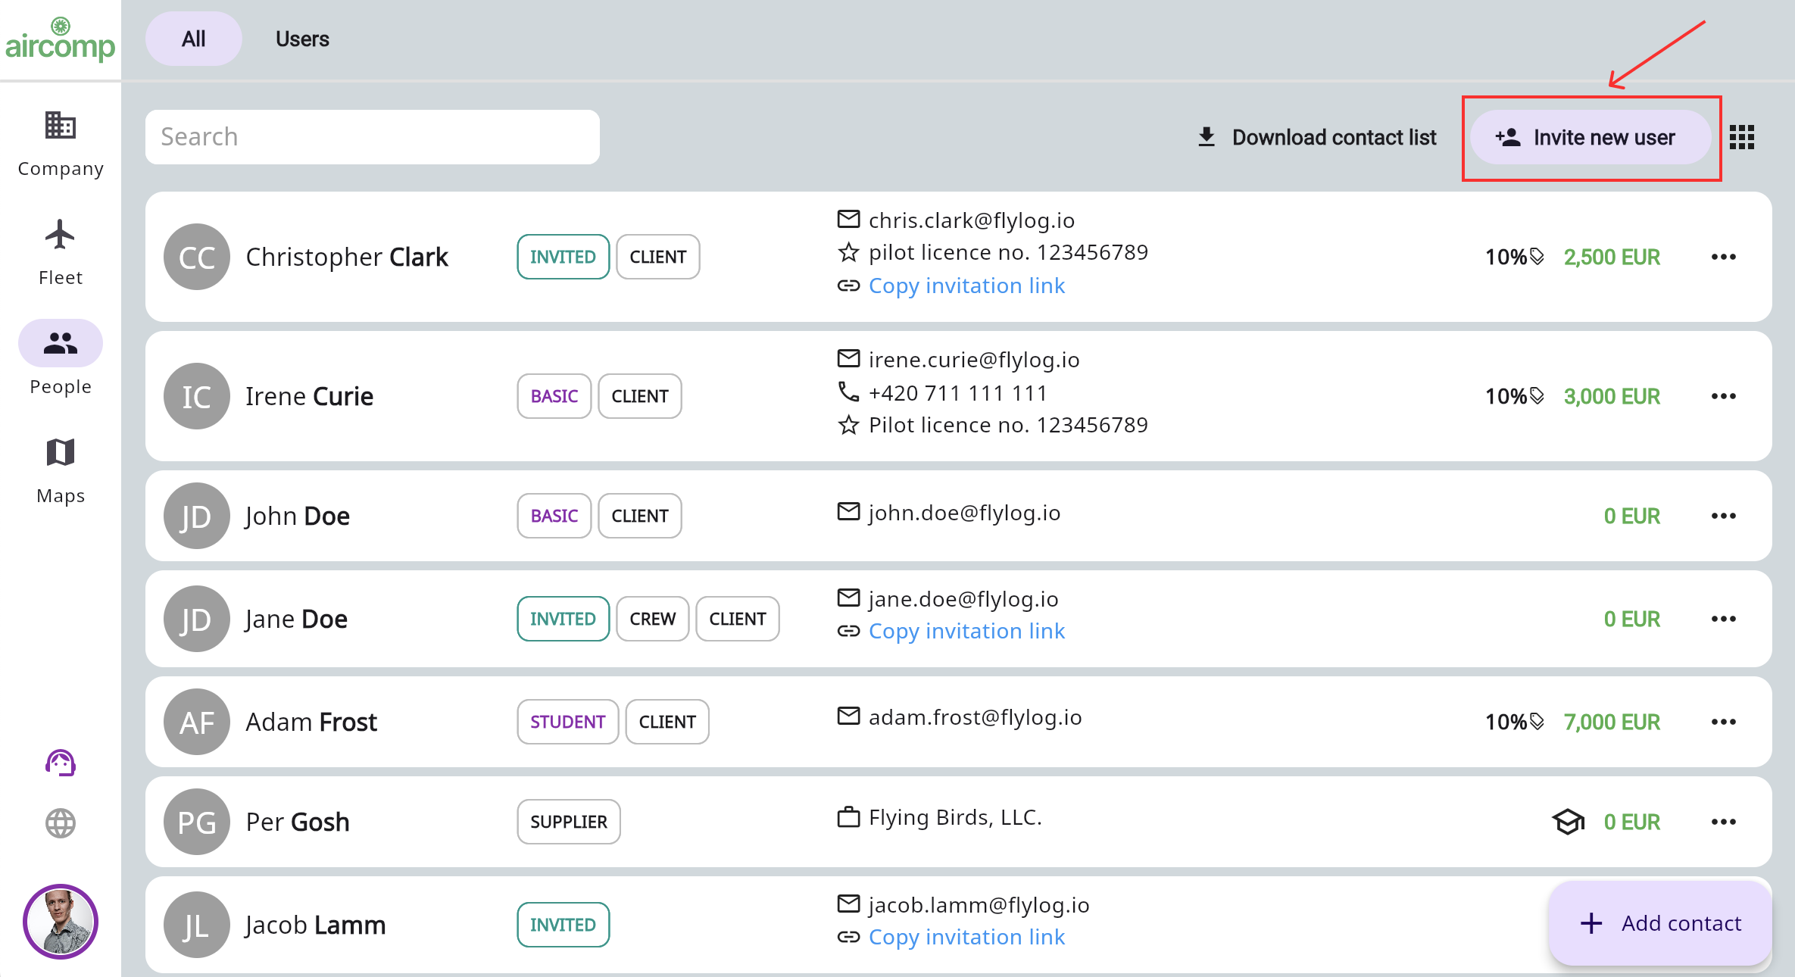Click Copy invitation link for Jane Doe
This screenshot has width=1795, height=977.
tap(967, 629)
